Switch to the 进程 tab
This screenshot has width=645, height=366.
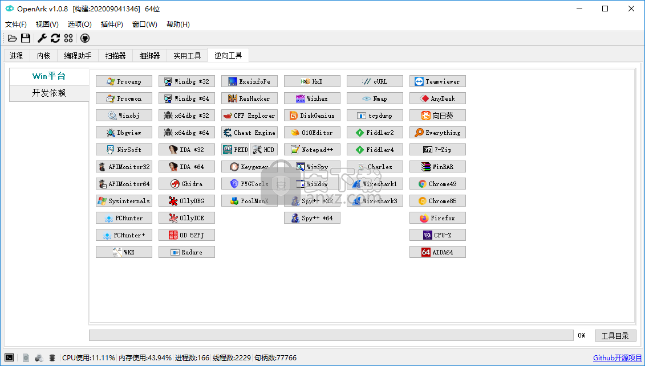point(16,55)
